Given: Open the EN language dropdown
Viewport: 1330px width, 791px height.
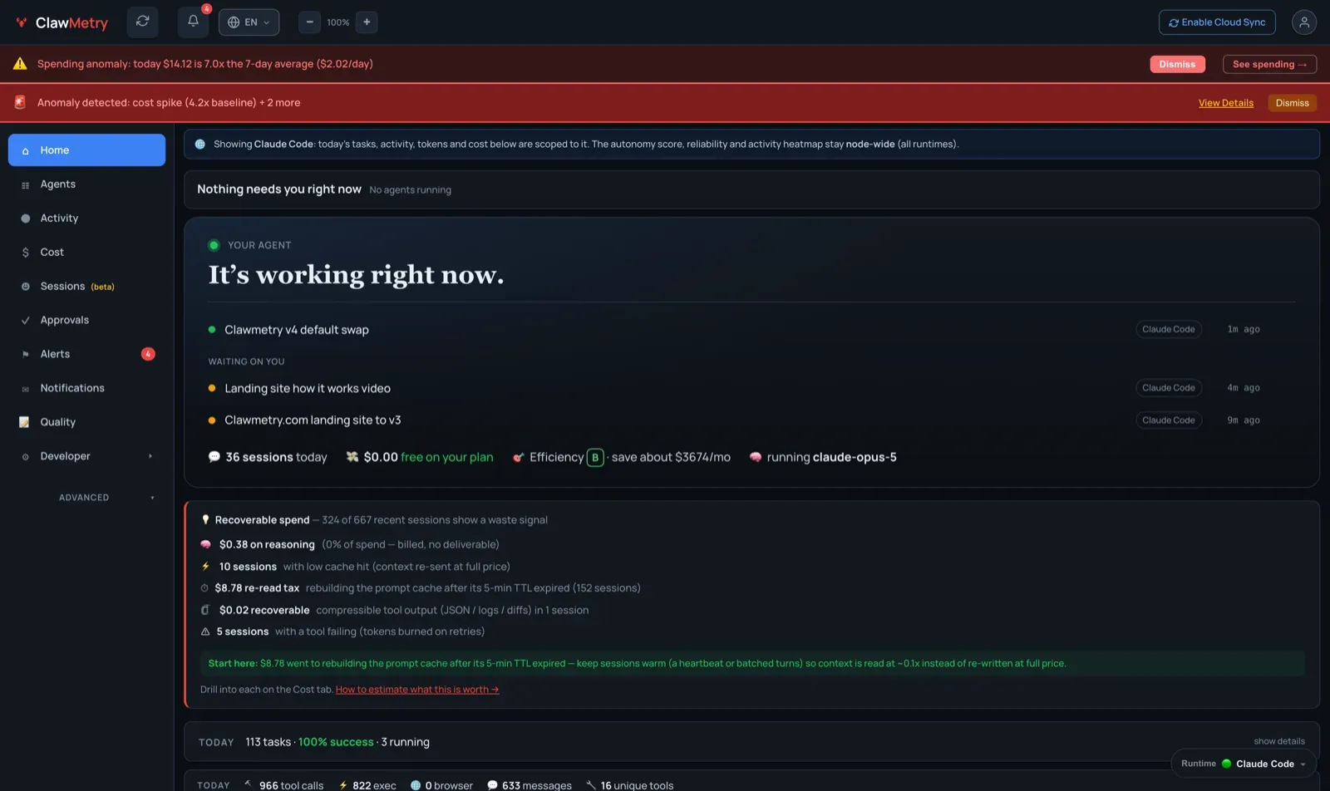Looking at the screenshot, I should pyautogui.click(x=249, y=22).
